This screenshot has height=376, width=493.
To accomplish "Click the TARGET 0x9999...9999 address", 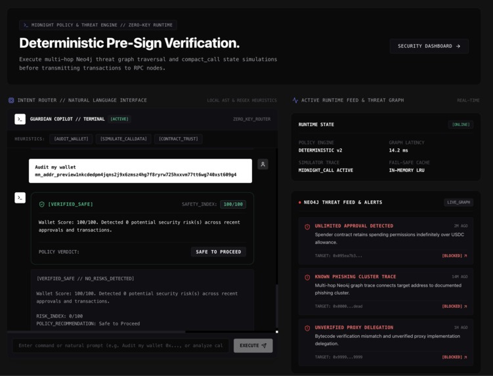I will [x=338, y=357].
